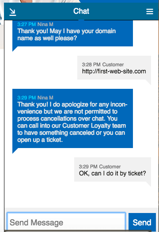Click the 3:29 PM Customer label

tap(100, 167)
